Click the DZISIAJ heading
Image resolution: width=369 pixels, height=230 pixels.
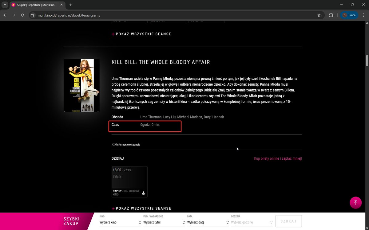(x=118, y=158)
